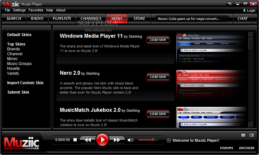
Task: Click the always-on-top title bar icon
Action: point(230,4)
